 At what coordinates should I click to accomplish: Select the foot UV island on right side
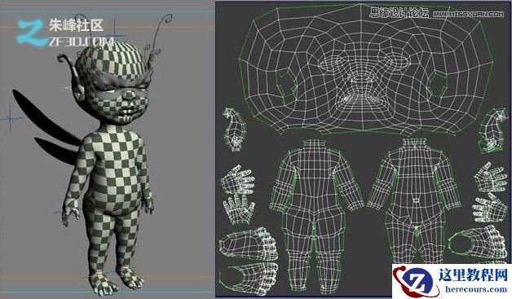(478, 243)
